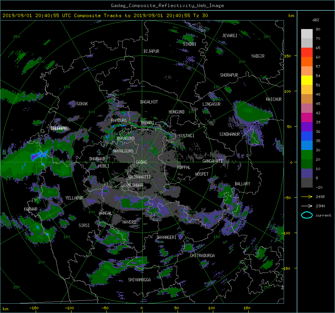Click the purple 10 dBZ color swatch
This screenshot has height=313, width=335.
(x=307, y=173)
